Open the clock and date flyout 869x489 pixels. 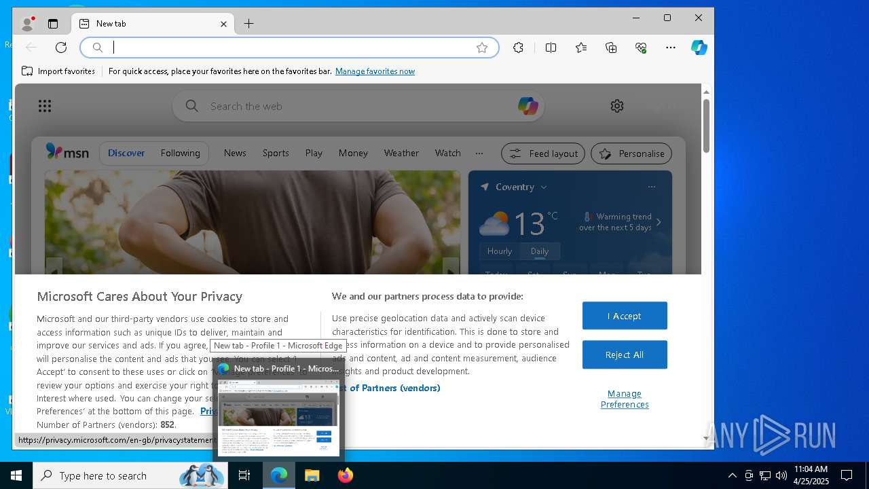tap(811, 475)
